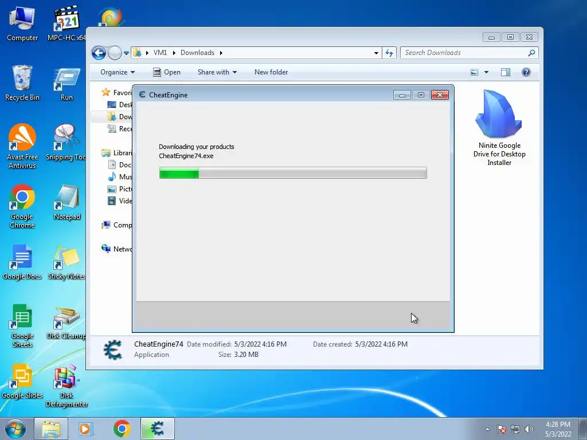Screen dimensions: 587x440
Task: Select Downloads in the navigation pane
Action: point(120,116)
